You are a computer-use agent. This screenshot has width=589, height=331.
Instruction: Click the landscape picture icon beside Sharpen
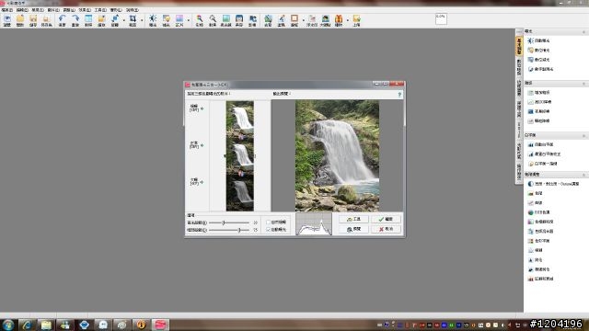pos(225,20)
